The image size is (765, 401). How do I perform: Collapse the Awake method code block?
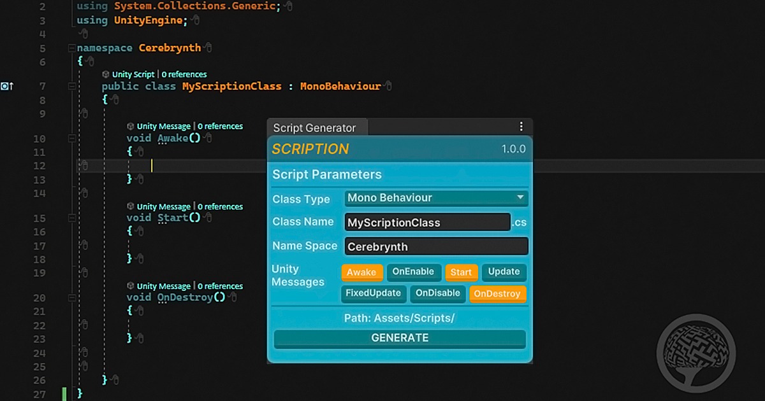(x=71, y=138)
